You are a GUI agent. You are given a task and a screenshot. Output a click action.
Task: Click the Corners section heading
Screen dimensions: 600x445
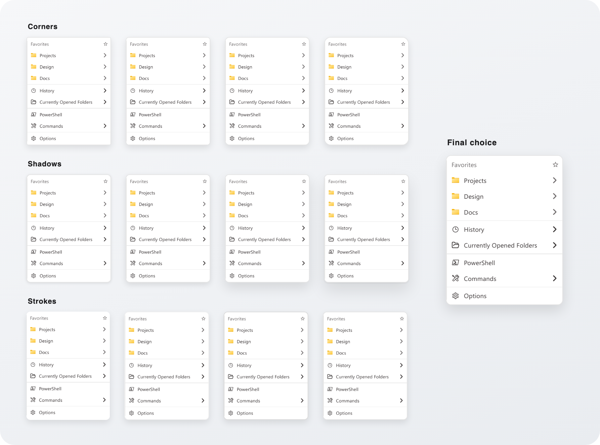point(43,27)
